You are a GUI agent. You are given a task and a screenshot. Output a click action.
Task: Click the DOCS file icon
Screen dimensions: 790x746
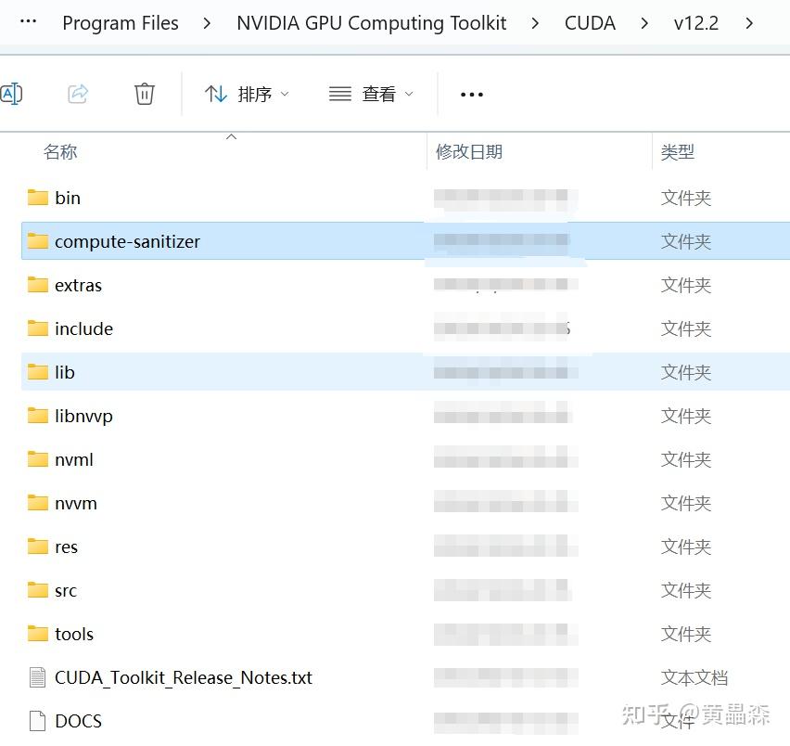tap(35, 720)
